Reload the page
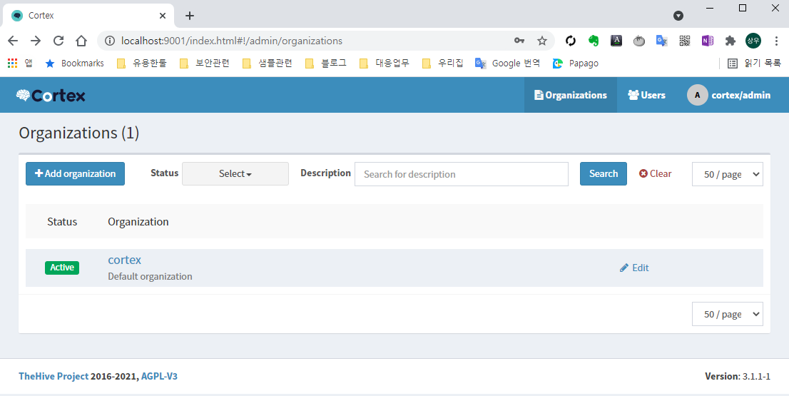Image resolution: width=789 pixels, height=396 pixels. [58, 41]
